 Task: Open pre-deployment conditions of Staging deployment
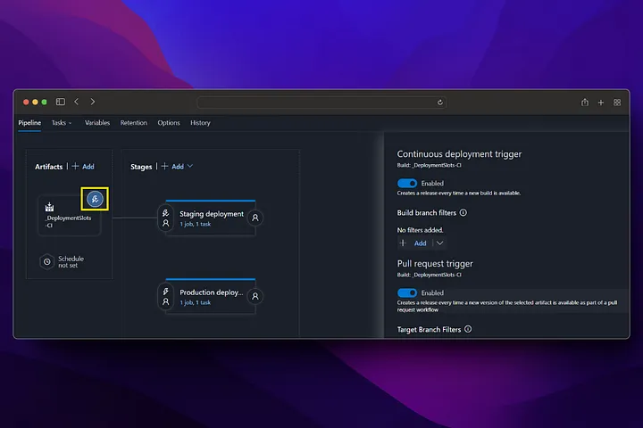pos(166,218)
